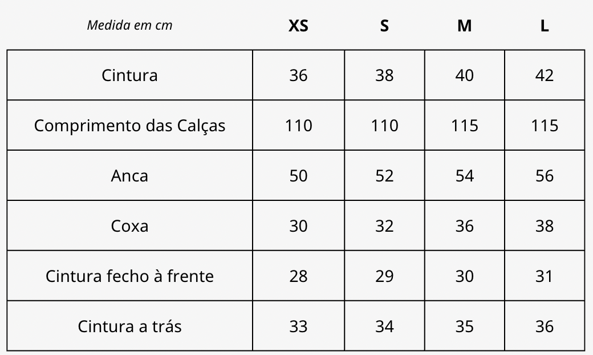Image resolution: width=593 pixels, height=355 pixels.
Task: Select the Anca row label
Action: (x=129, y=176)
